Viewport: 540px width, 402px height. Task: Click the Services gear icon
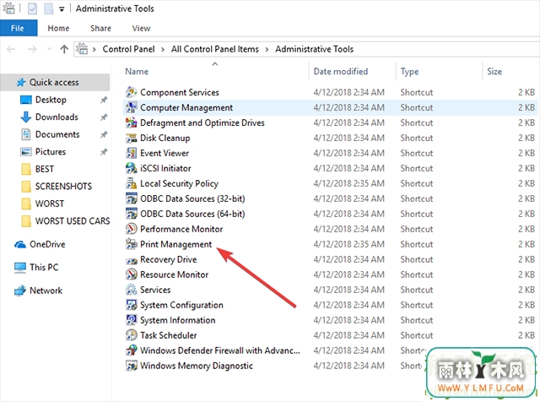click(132, 290)
